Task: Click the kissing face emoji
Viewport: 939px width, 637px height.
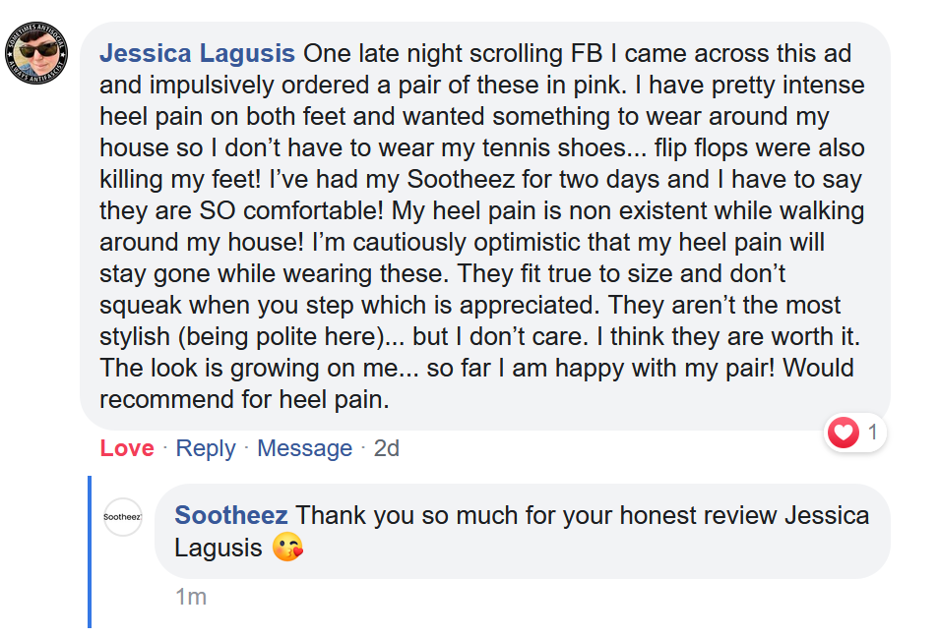Action: pyautogui.click(x=288, y=549)
